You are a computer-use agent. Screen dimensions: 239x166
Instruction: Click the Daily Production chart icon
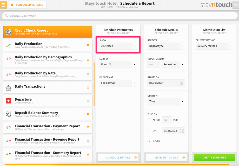pyautogui.click(x=9, y=45)
